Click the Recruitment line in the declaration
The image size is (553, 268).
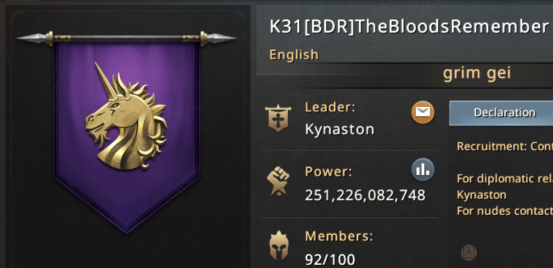[505, 146]
